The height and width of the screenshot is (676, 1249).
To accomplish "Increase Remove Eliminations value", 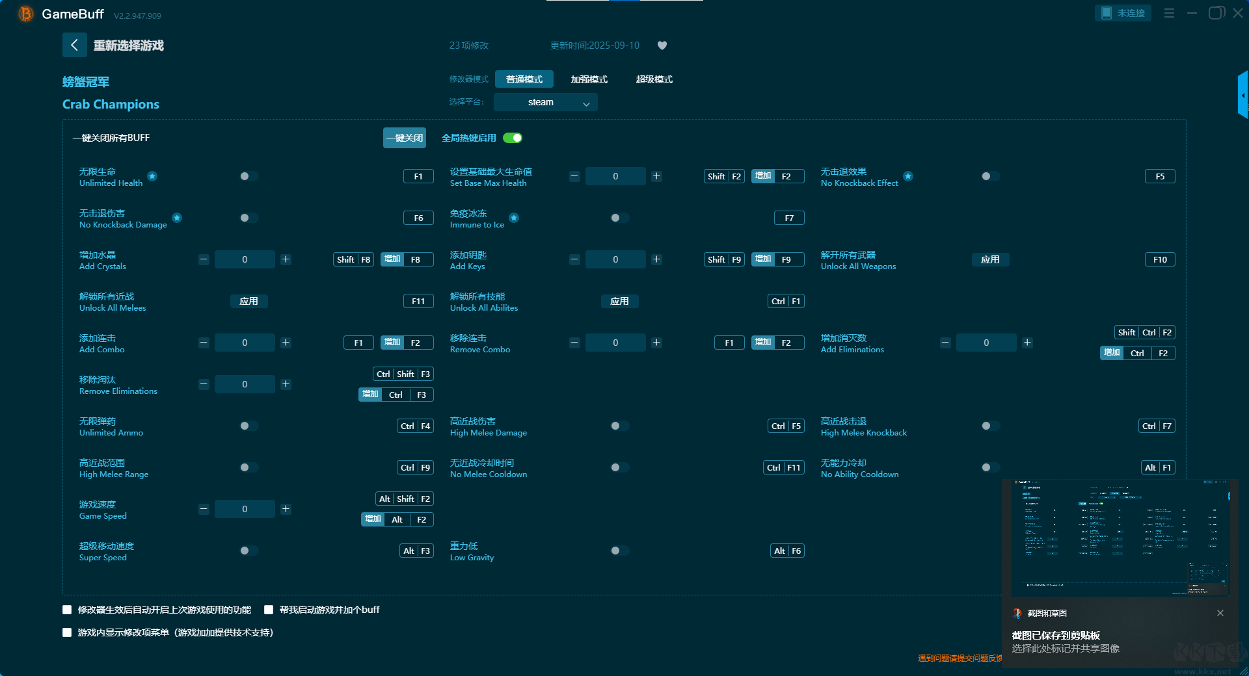I will click(x=286, y=384).
